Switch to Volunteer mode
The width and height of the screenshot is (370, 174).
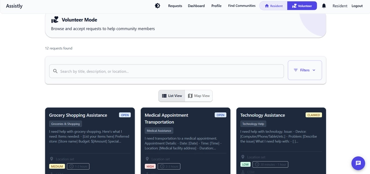point(302,6)
